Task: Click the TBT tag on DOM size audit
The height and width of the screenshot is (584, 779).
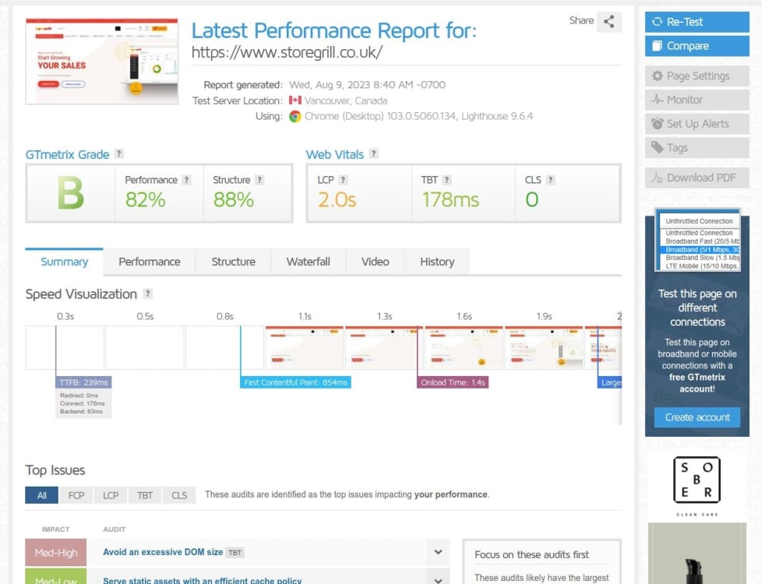Action: coord(235,552)
